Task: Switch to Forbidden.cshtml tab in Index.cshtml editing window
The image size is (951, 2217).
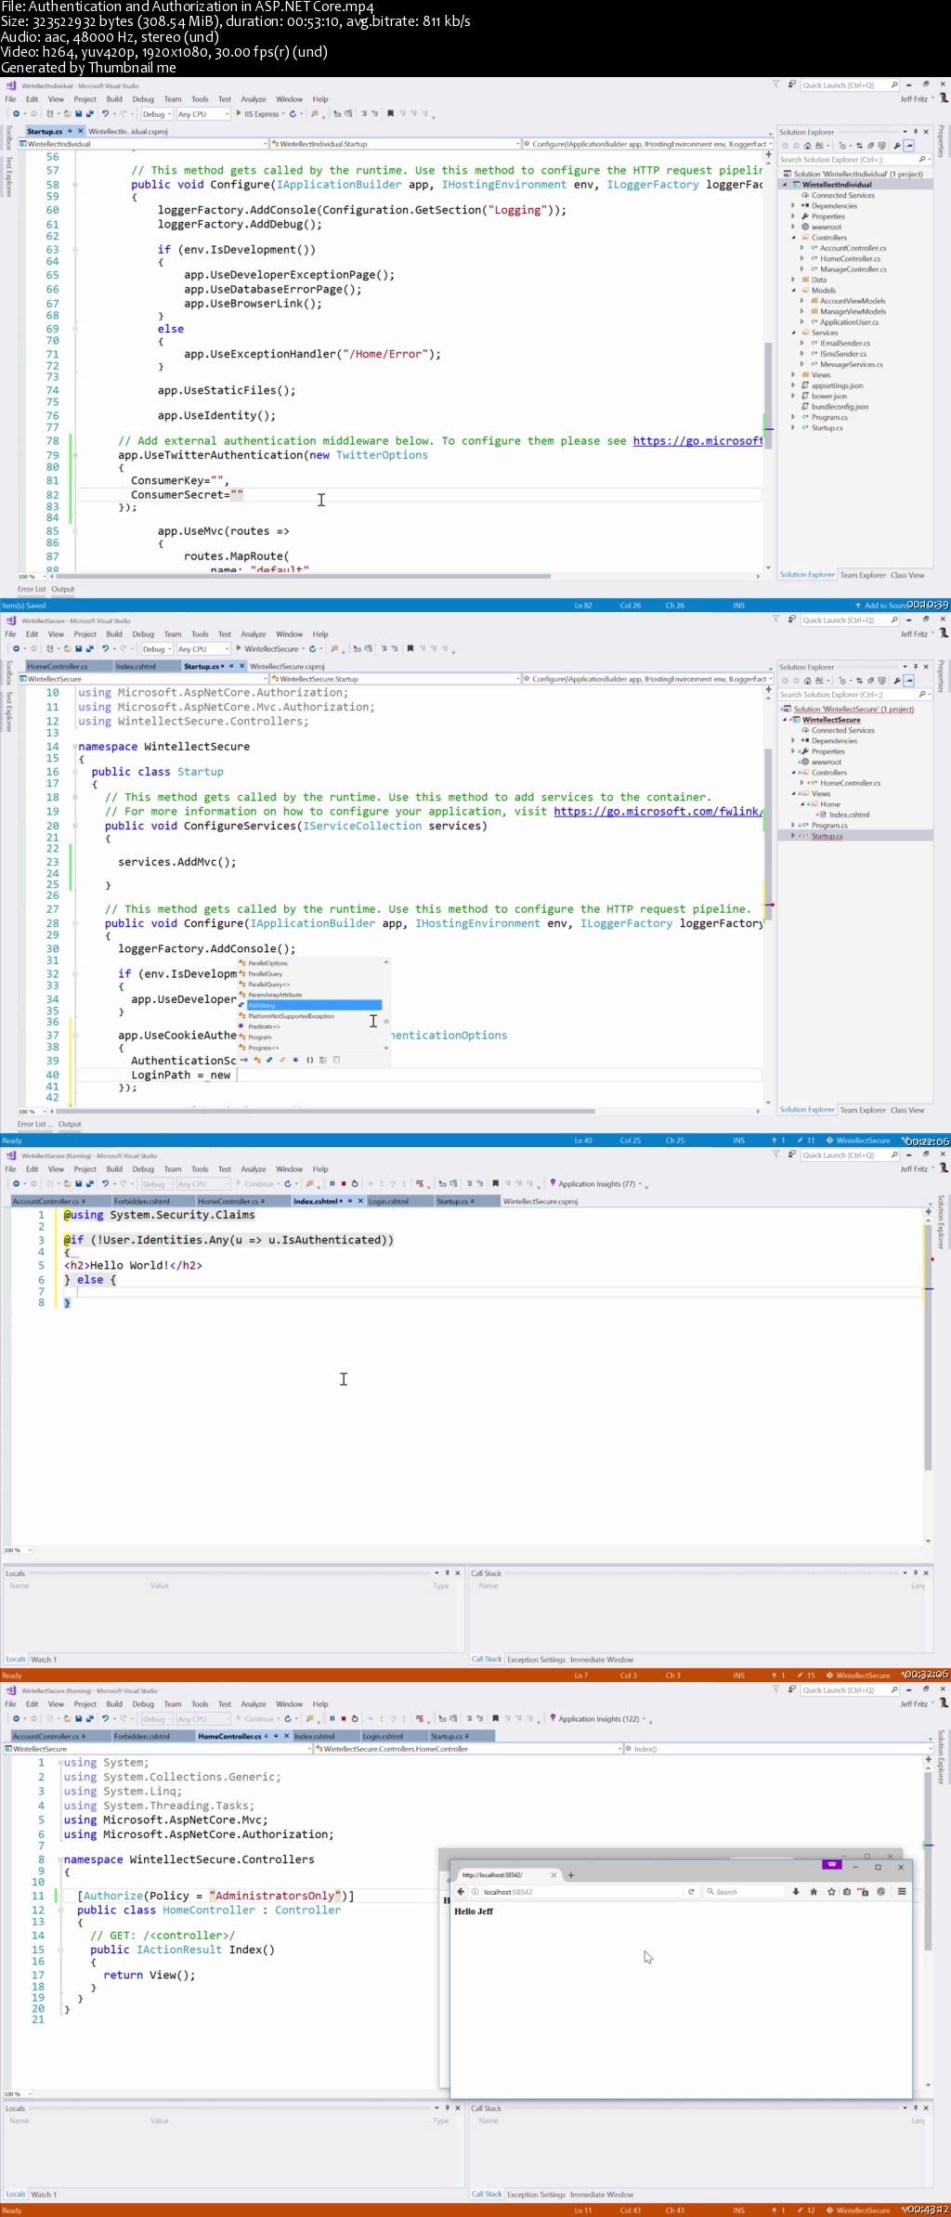Action: 142,1201
